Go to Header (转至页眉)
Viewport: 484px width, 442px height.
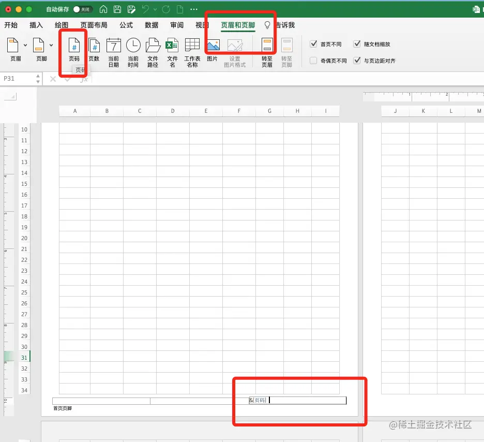coord(267,52)
